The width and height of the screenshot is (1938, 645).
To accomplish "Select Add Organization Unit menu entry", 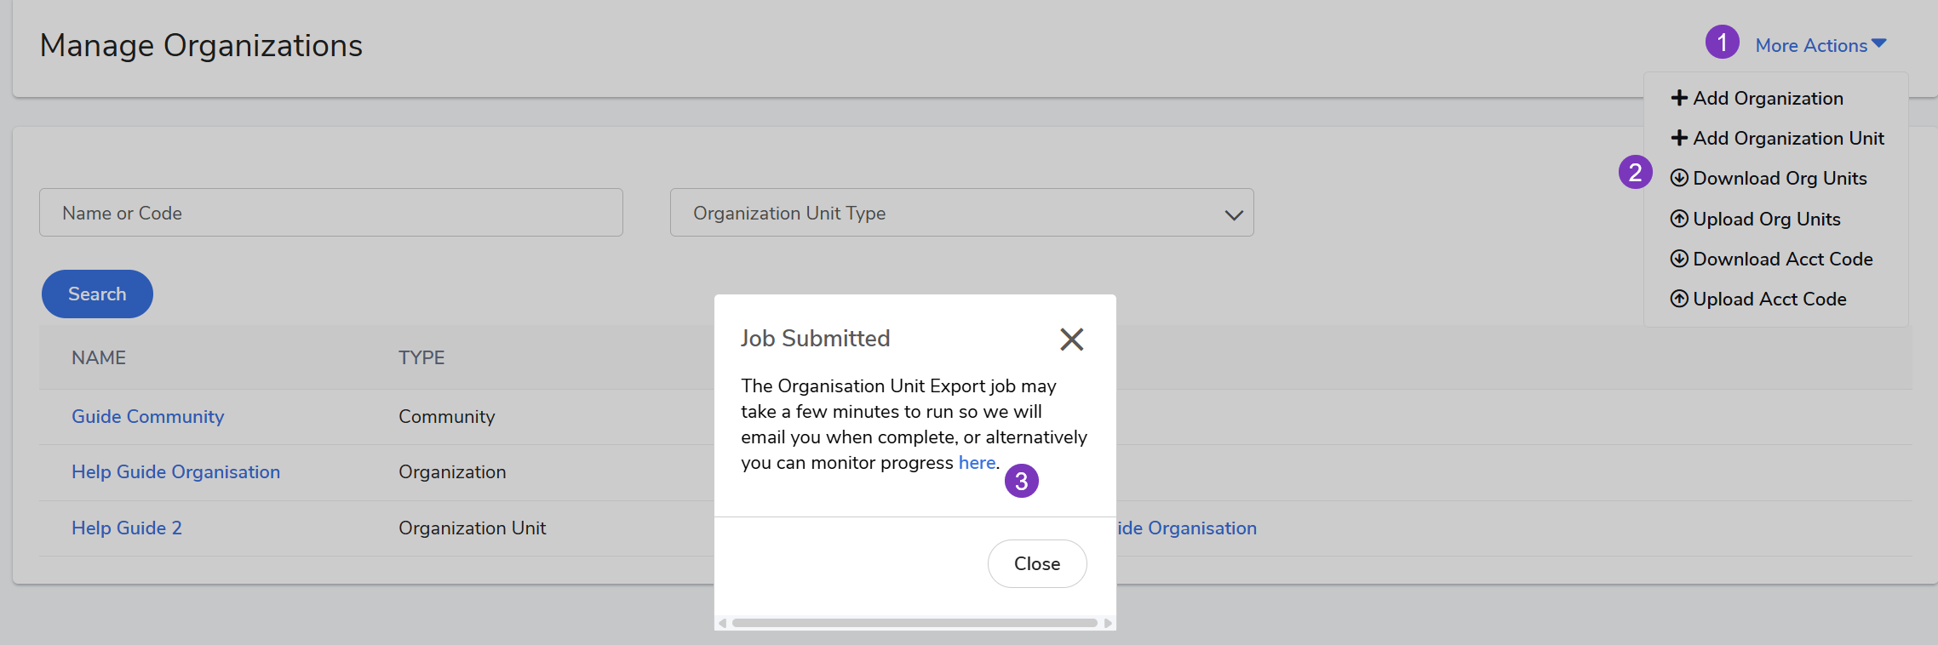I will (1788, 138).
